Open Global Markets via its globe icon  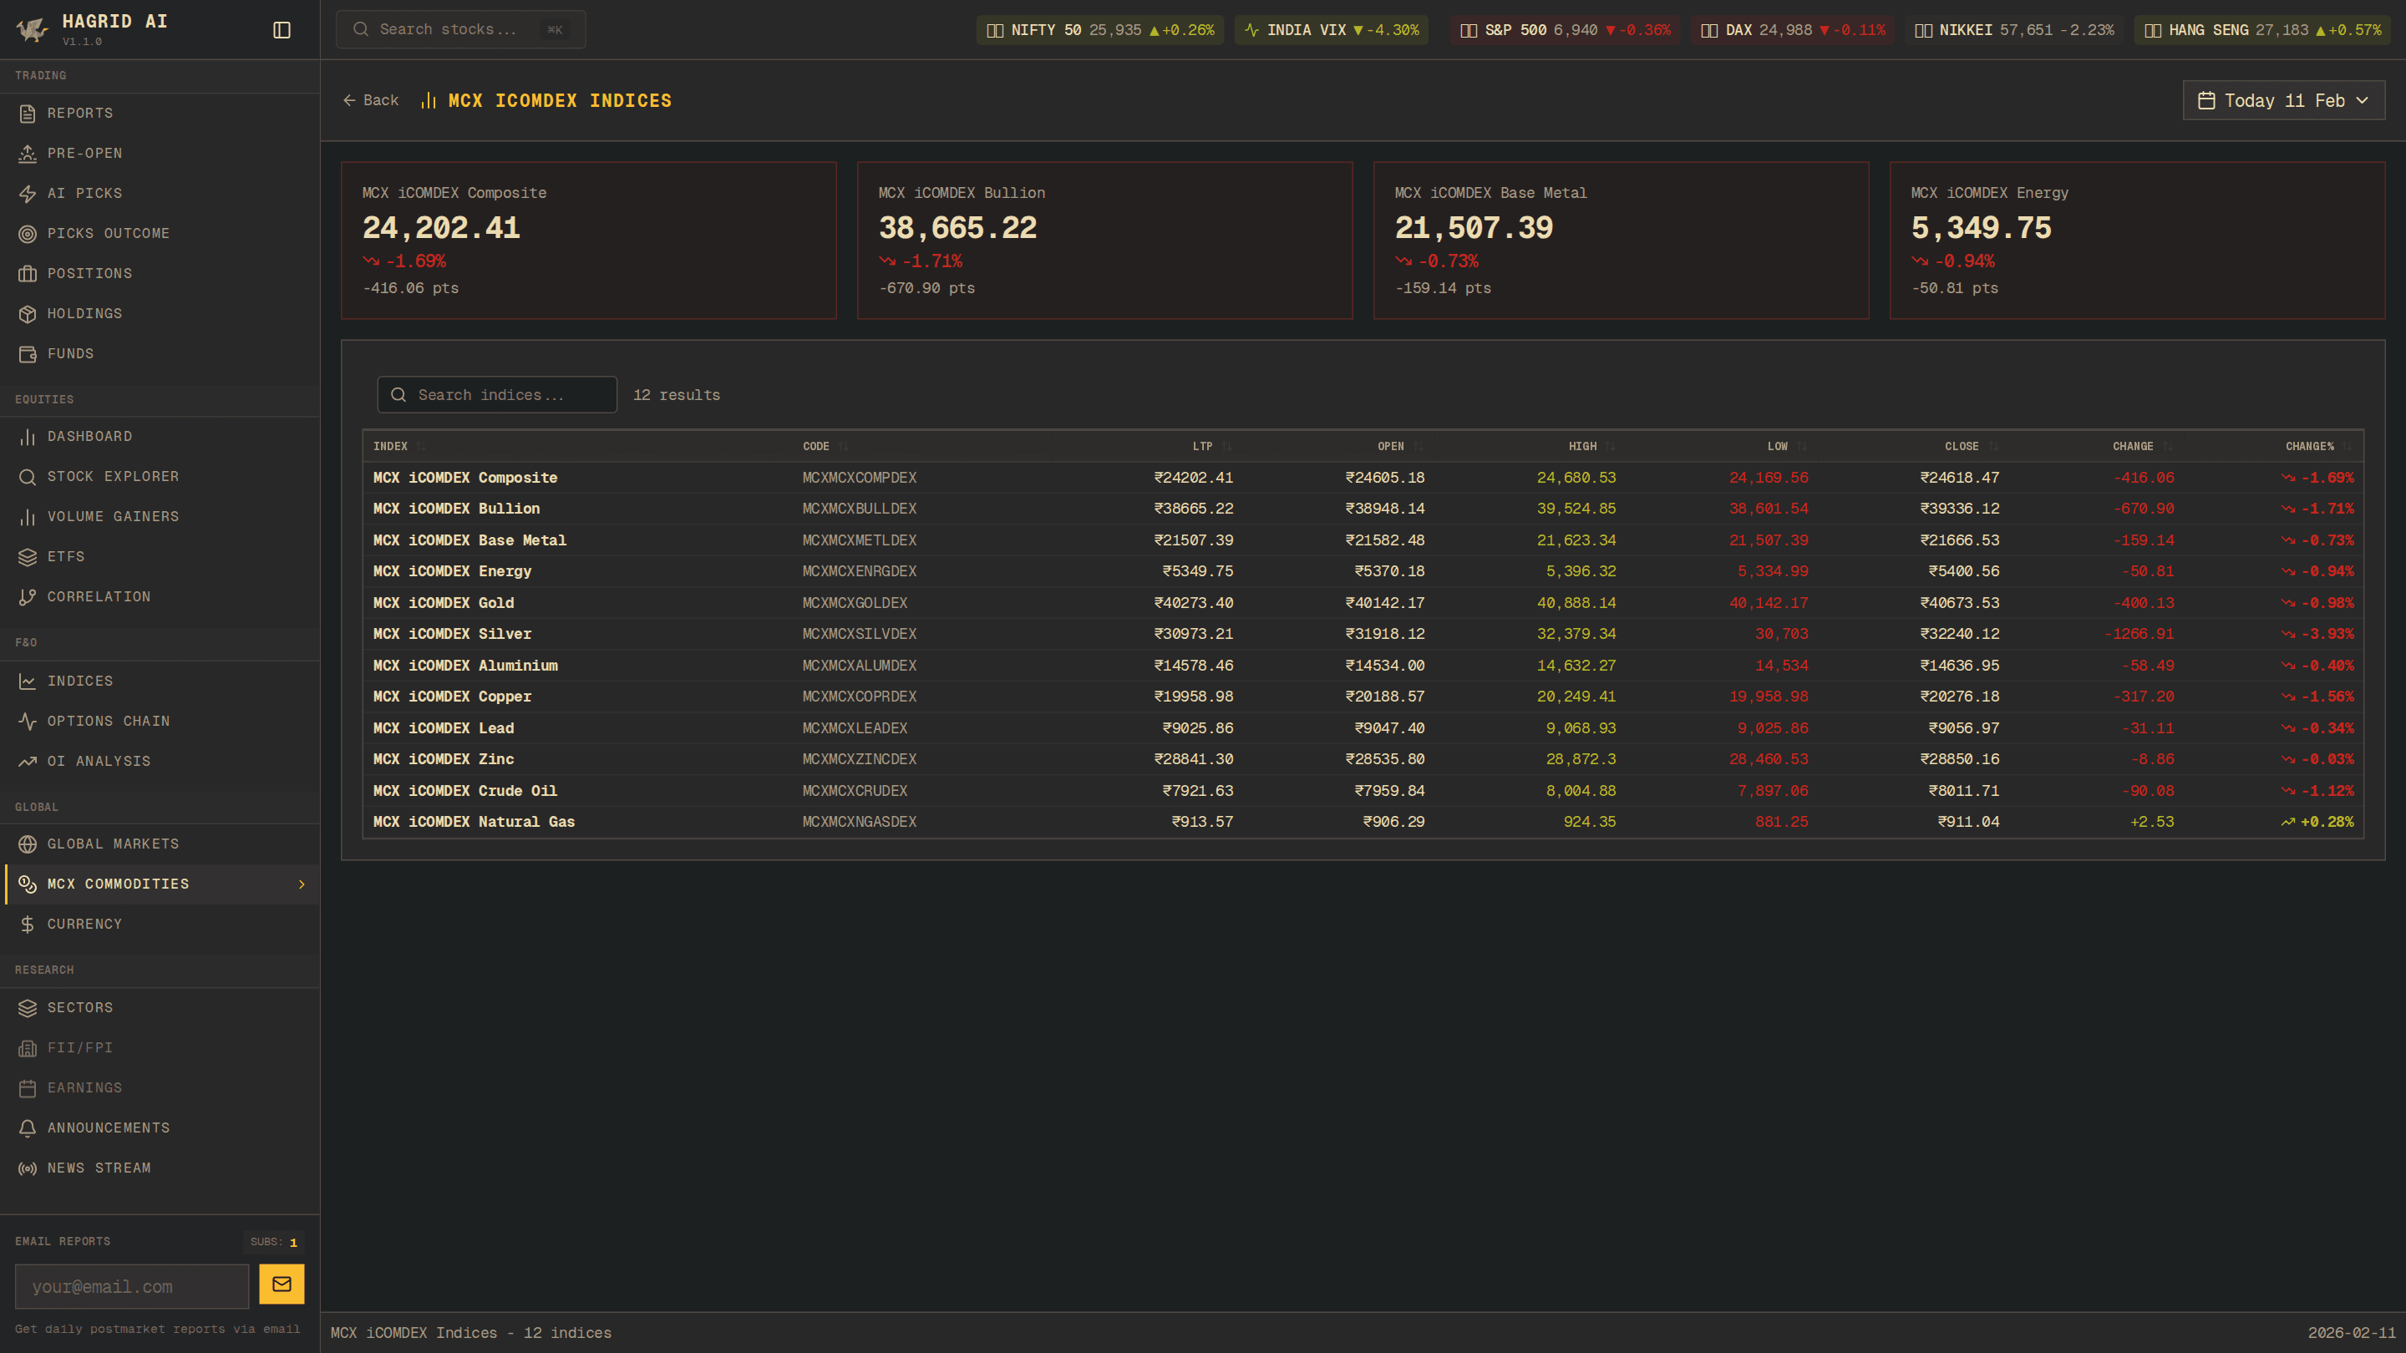coord(27,844)
